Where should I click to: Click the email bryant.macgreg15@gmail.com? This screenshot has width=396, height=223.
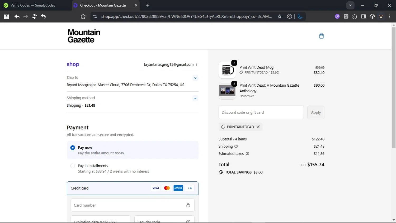pyautogui.click(x=169, y=65)
